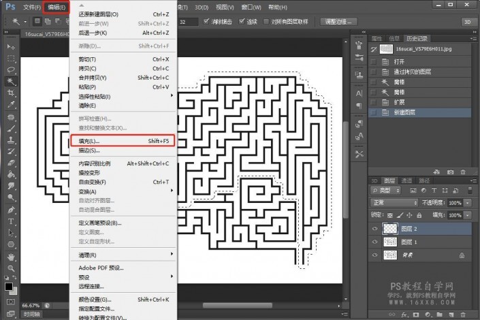Select the Lasso tool in the toolbar
Viewport: 480px width, 320px height.
[x=11, y=69]
